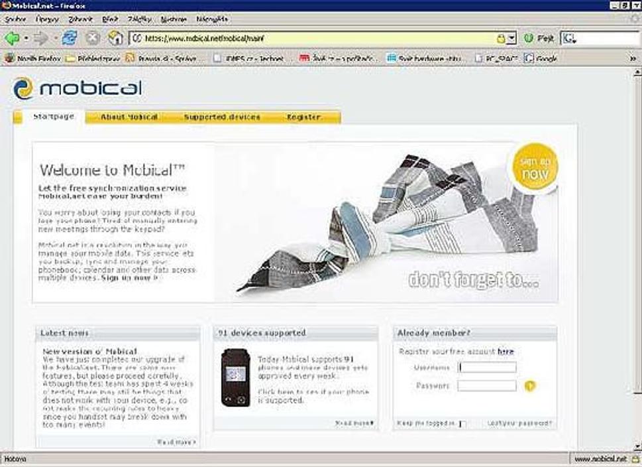The height and width of the screenshot is (467, 642).
Task: Click the vertical scrollbar down arrow
Action: tap(637, 446)
